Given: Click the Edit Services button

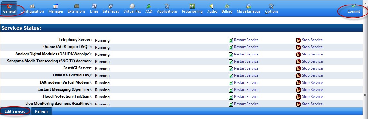Looking at the screenshot, I should click(15, 111).
